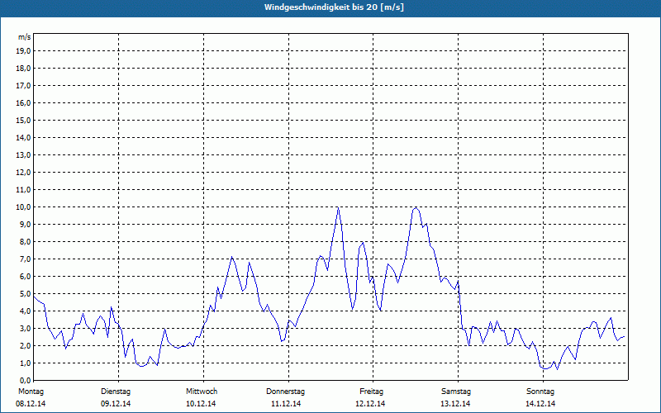Click the wind peak near 10 m/s on Freitag
661x413 pixels.
click(x=416, y=208)
